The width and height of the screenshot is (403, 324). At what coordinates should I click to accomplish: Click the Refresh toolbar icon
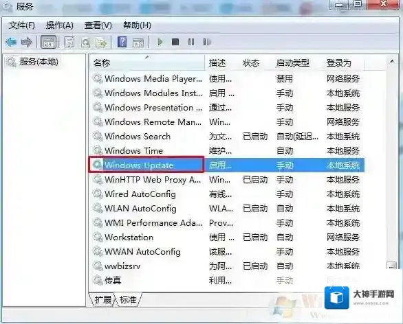click(x=85, y=42)
